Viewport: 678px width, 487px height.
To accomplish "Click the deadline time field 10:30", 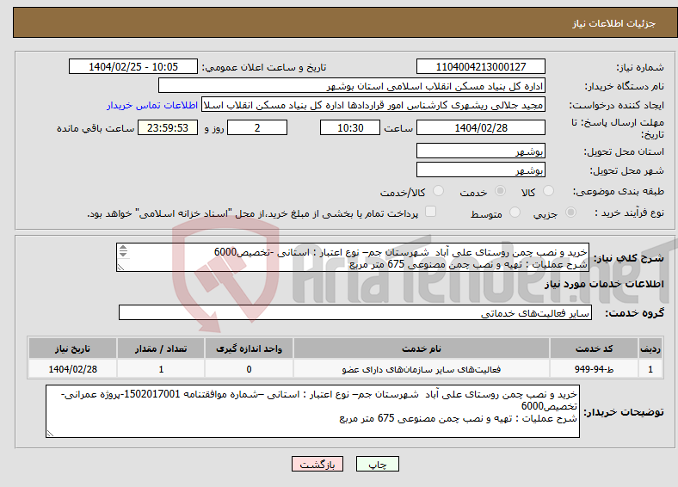I will [350, 127].
